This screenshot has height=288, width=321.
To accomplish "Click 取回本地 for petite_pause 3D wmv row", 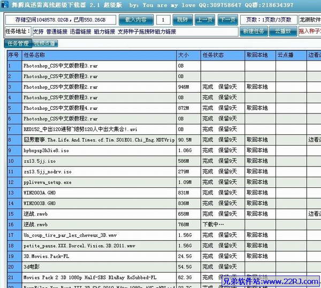I will coord(257,246).
